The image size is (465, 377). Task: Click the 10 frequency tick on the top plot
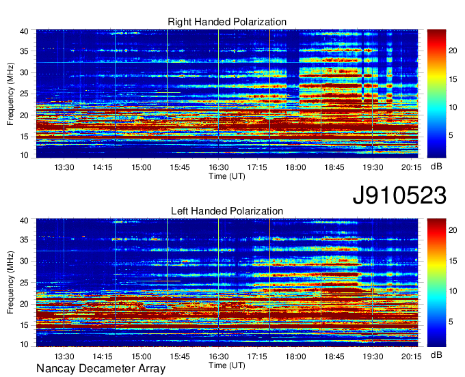(24, 155)
